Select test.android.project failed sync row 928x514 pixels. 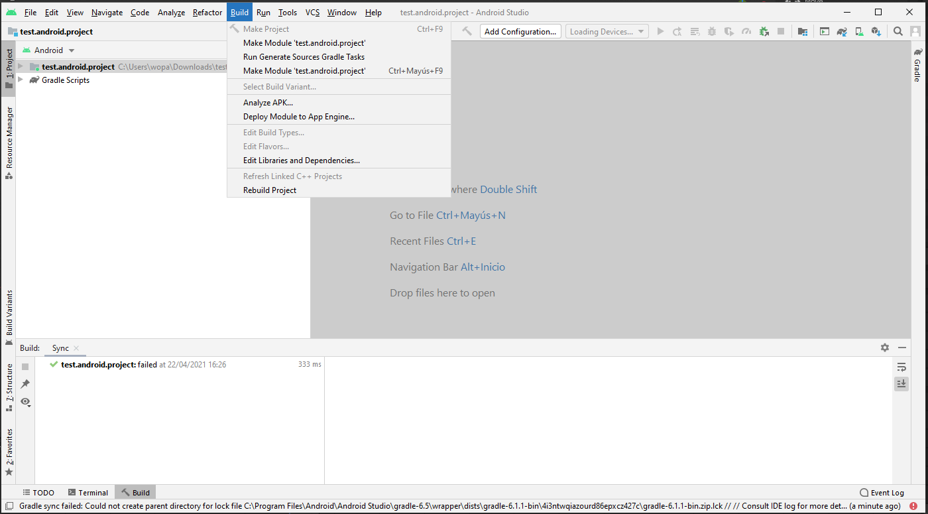pyautogui.click(x=179, y=364)
